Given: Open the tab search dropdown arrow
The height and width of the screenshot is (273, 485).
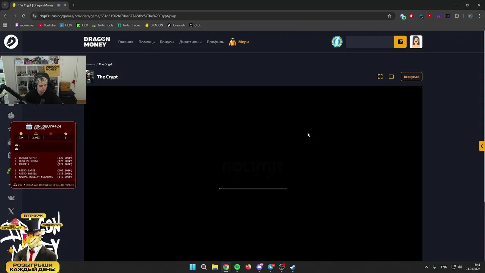Looking at the screenshot, I should pos(5,5).
